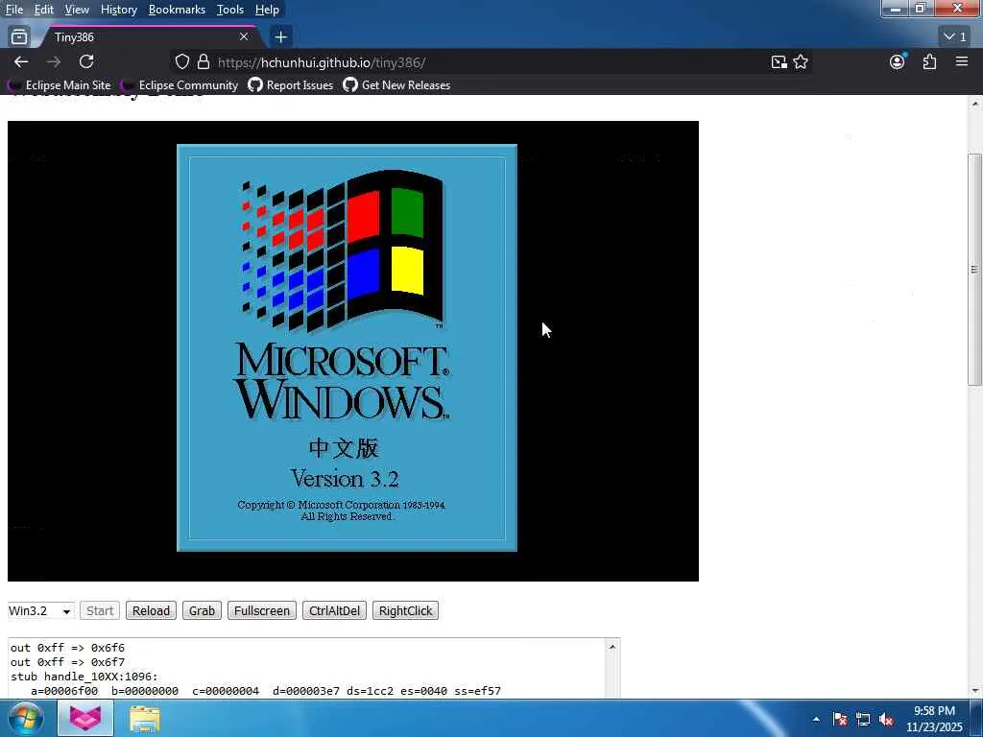Open the Edit menu
The image size is (983, 737).
(x=44, y=10)
